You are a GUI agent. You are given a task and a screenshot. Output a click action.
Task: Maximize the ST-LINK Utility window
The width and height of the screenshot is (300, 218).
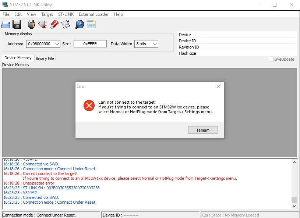tap(275, 5)
